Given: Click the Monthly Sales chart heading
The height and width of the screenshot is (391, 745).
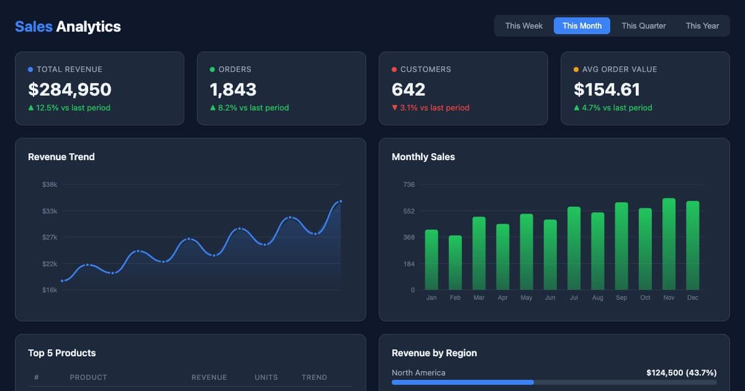Looking at the screenshot, I should pyautogui.click(x=423, y=157).
